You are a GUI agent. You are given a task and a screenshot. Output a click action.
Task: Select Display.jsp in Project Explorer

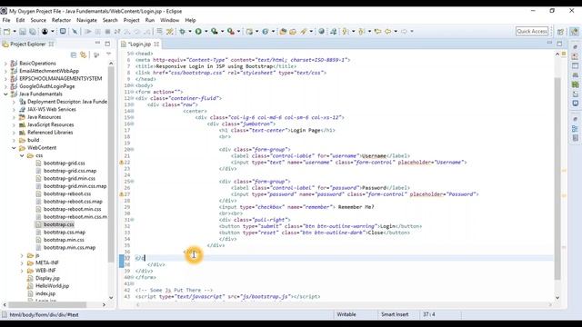[47, 278]
